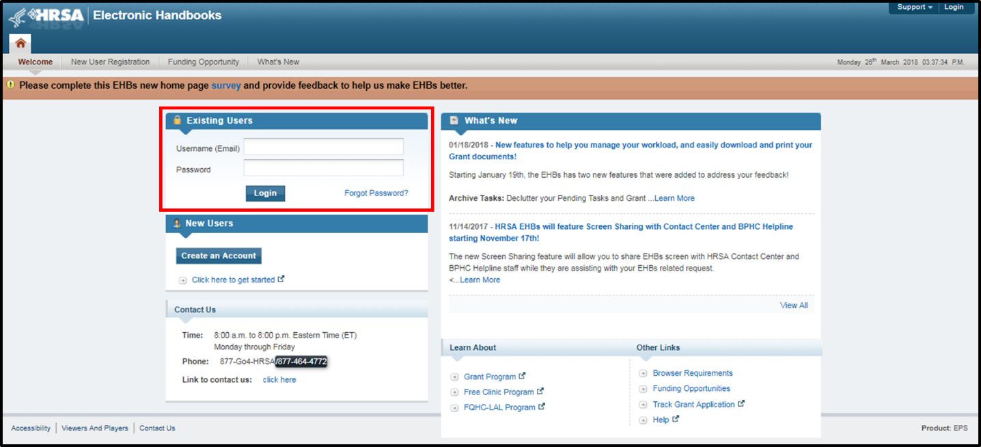Focus the Password input field
981x447 pixels.
coord(324,168)
